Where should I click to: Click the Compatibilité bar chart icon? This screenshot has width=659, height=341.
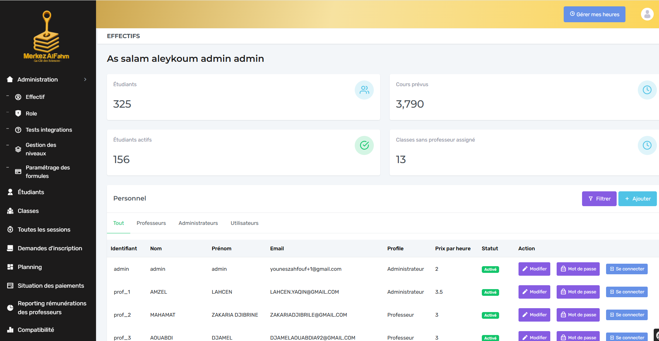pyautogui.click(x=10, y=330)
